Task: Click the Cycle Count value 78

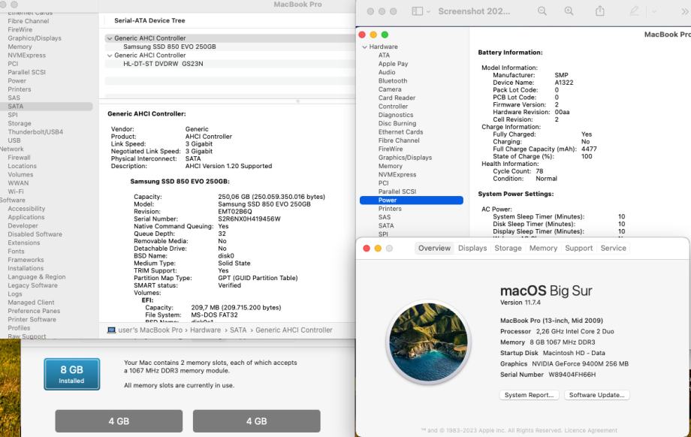Action: coord(539,171)
